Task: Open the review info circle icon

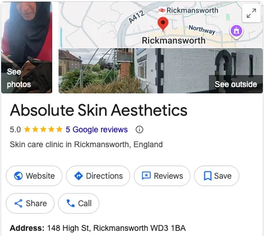Action: tap(139, 129)
